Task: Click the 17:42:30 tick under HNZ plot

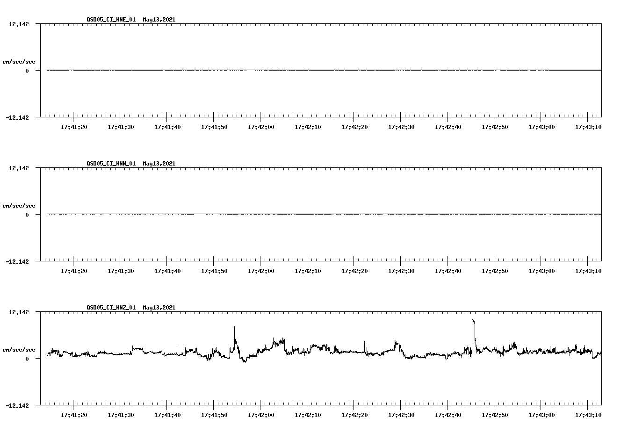Action: 400,414
